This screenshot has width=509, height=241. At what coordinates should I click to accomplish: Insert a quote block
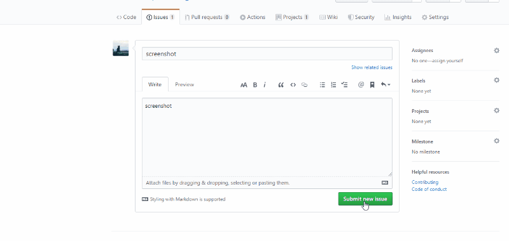pos(281,85)
